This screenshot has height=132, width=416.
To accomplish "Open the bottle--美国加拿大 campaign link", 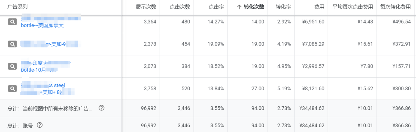I will click(42, 26).
